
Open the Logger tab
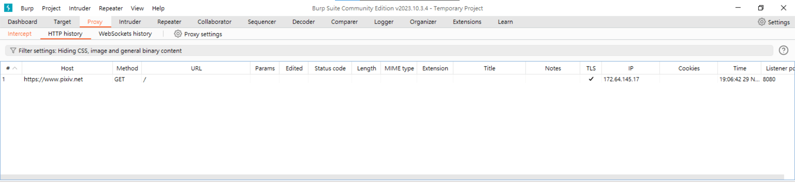[x=384, y=22]
